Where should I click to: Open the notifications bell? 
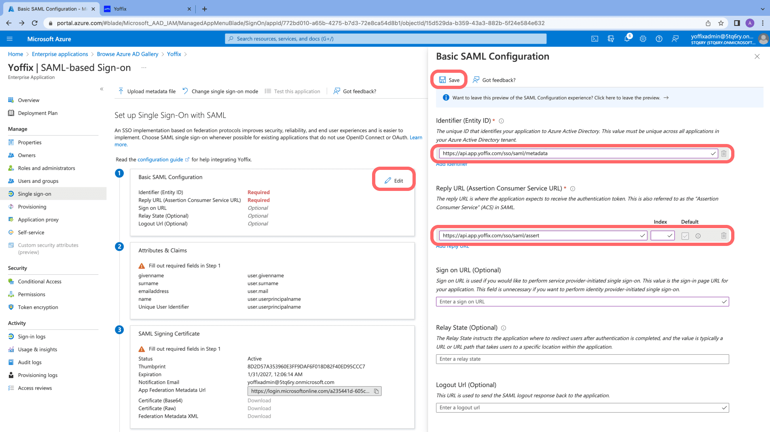click(626, 38)
